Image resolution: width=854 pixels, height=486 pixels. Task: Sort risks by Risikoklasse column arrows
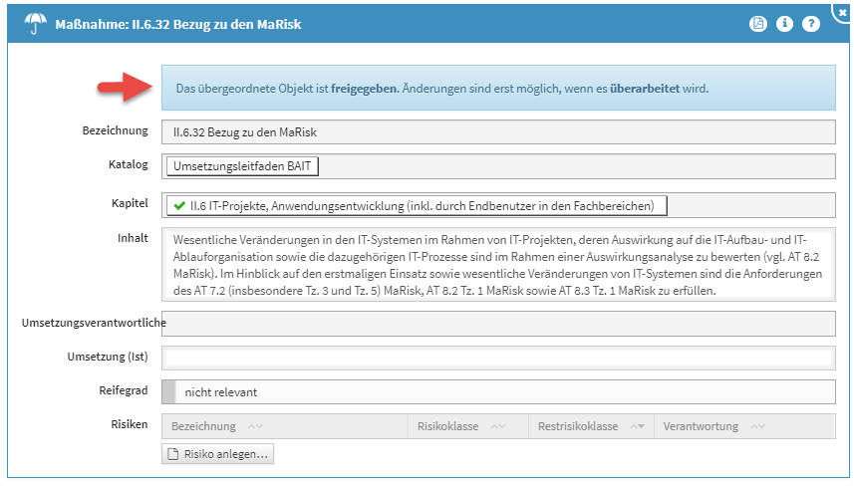point(498,426)
